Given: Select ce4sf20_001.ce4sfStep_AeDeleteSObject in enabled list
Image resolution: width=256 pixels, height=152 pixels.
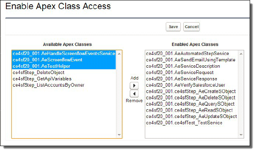Looking at the screenshot, I should click(192, 98).
